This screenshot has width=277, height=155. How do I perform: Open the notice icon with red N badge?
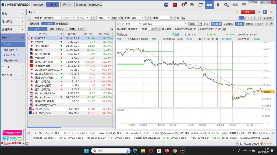[x=184, y=5]
